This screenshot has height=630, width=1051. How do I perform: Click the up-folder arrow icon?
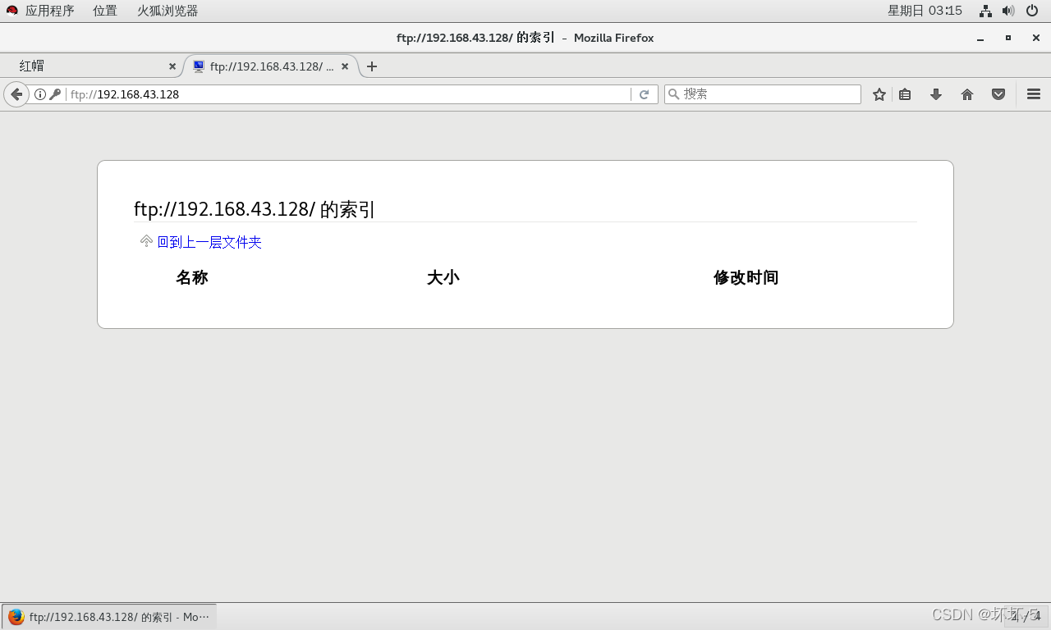coord(146,241)
